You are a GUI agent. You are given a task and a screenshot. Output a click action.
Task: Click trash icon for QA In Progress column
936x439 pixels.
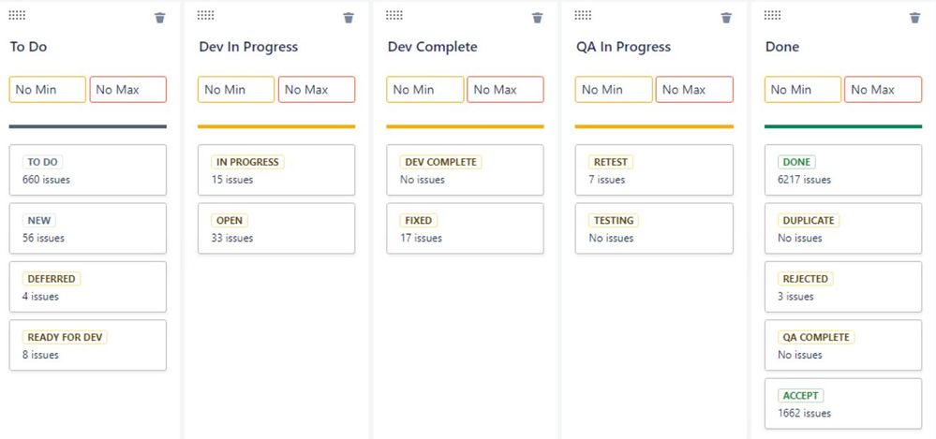coord(726,18)
